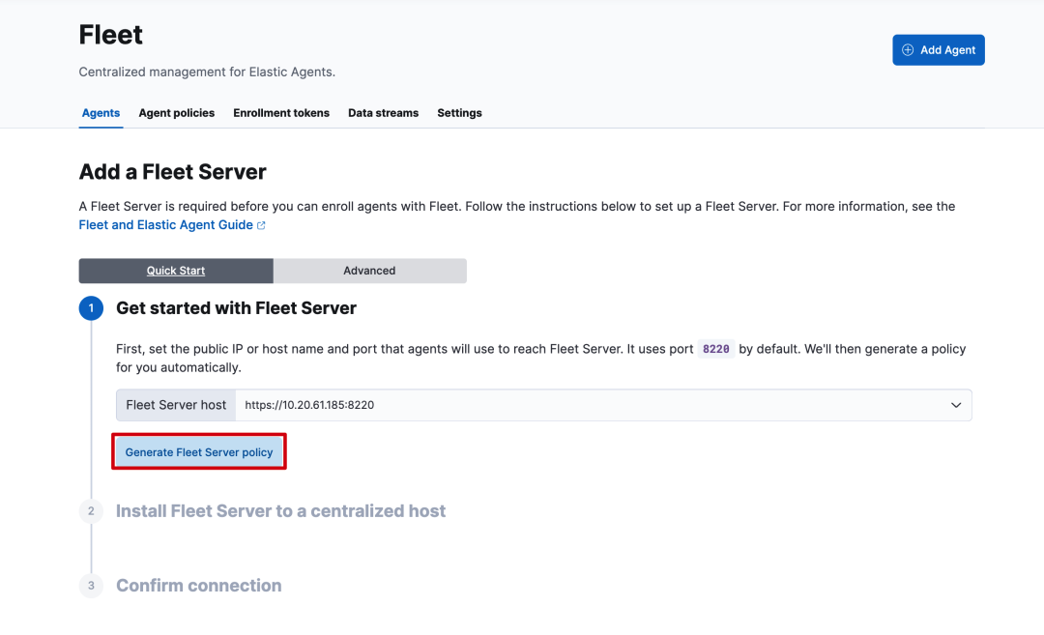
Task: Click the step 1 number badge
Action: click(x=91, y=308)
